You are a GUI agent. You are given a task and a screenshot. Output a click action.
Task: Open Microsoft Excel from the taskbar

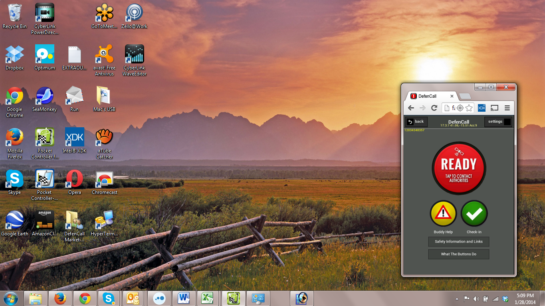pyautogui.click(x=208, y=298)
